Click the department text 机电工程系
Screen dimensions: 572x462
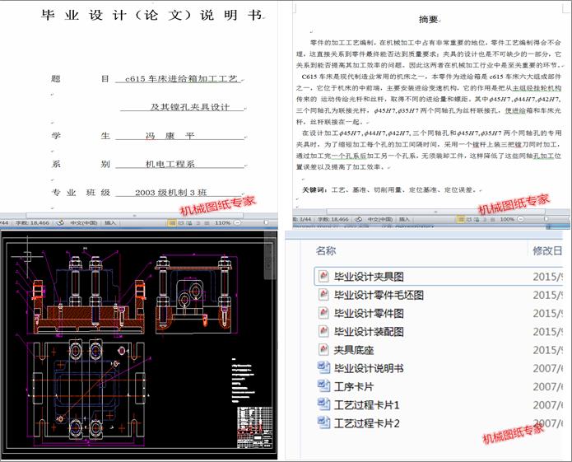click(x=170, y=164)
